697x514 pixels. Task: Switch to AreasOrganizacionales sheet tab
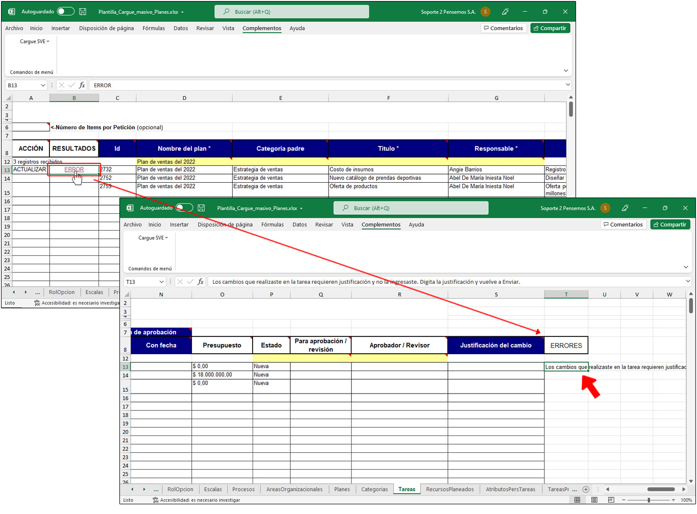click(294, 489)
